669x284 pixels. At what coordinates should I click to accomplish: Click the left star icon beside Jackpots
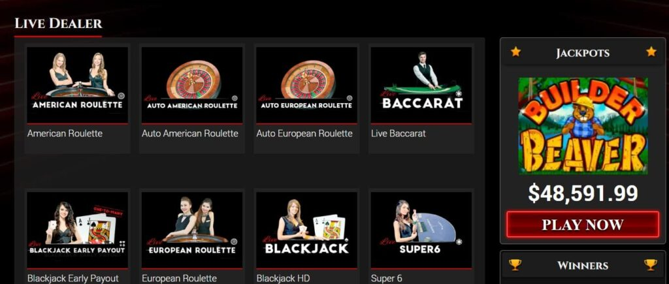click(x=516, y=52)
